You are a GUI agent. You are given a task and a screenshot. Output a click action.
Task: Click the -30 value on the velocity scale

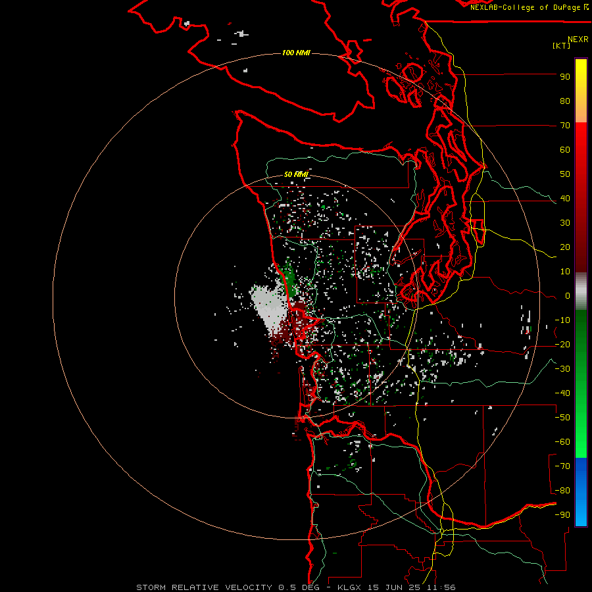[x=562, y=369]
